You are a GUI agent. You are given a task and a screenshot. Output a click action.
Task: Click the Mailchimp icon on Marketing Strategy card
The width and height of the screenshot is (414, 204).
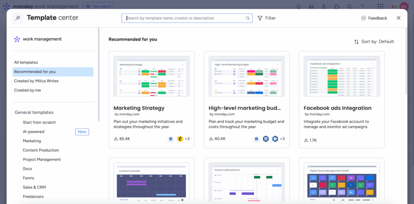pos(180,139)
